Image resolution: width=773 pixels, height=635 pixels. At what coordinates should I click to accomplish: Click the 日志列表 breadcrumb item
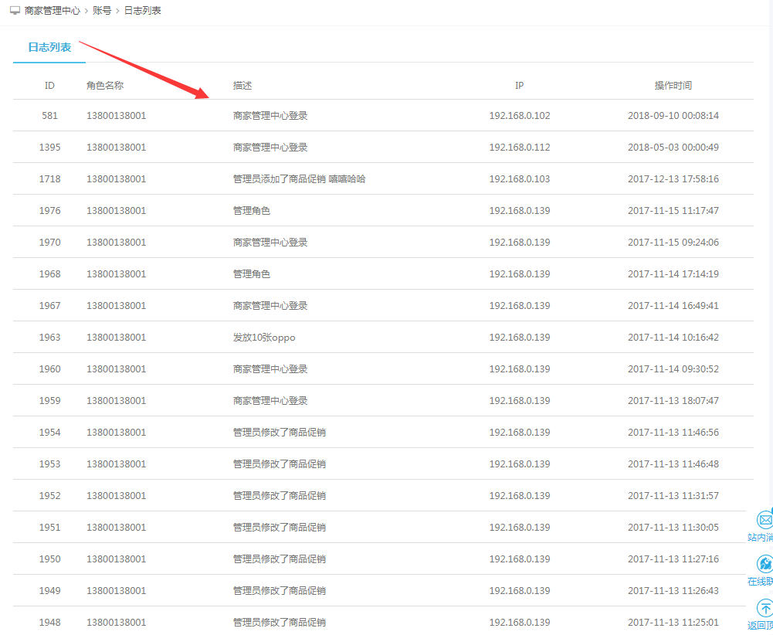pos(143,12)
